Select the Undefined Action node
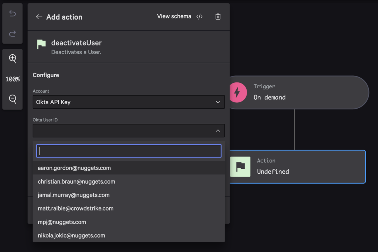The height and width of the screenshot is (252, 378). tap(297, 167)
